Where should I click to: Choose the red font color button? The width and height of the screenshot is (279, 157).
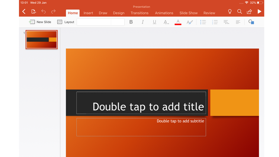pos(178,22)
